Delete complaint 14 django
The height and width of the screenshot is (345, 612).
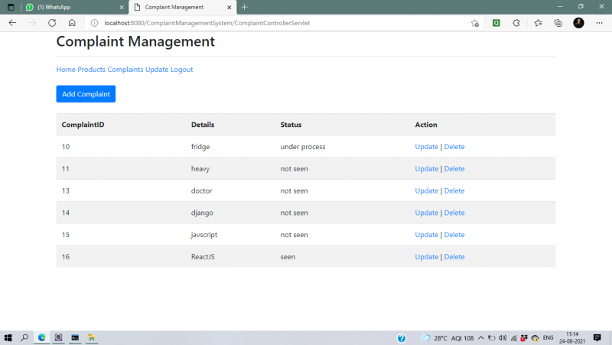pyautogui.click(x=454, y=213)
